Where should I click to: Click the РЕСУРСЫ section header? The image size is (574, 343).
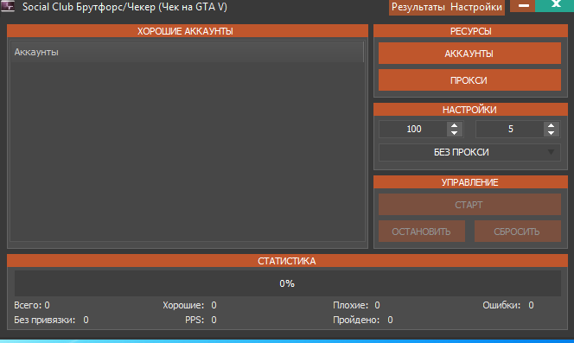[x=470, y=31]
